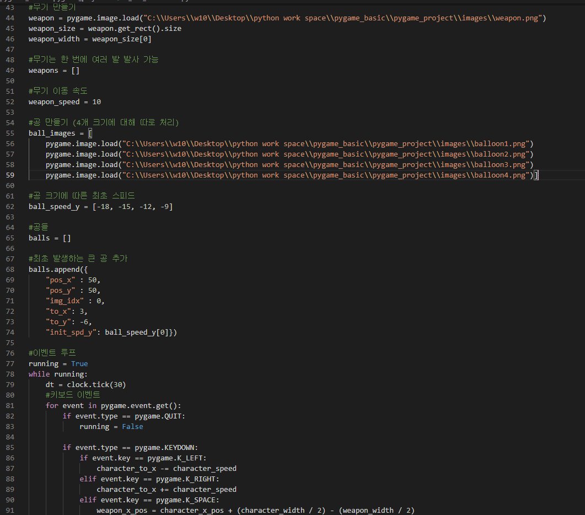Click the closing bracket after balloon4.png
Image resolution: width=585 pixels, height=515 pixels.
[x=536, y=175]
